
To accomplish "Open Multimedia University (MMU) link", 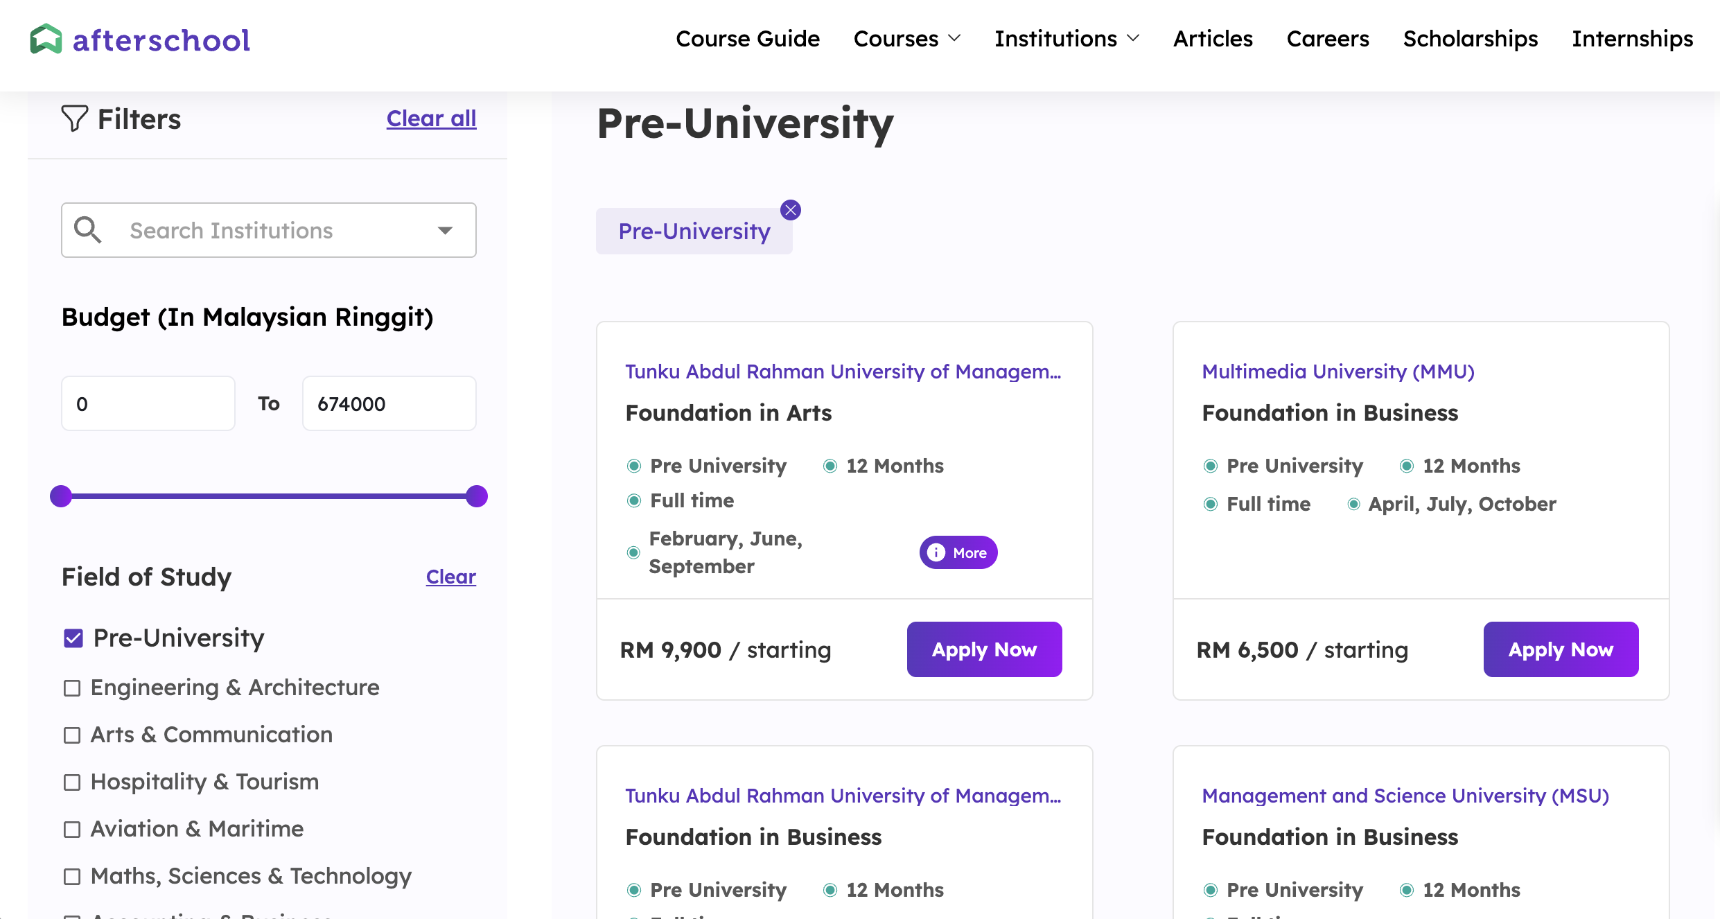I will point(1338,371).
